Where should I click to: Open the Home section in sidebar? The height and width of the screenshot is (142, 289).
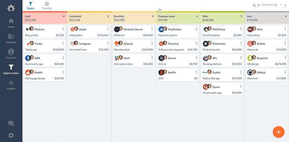pyautogui.click(x=11, y=23)
